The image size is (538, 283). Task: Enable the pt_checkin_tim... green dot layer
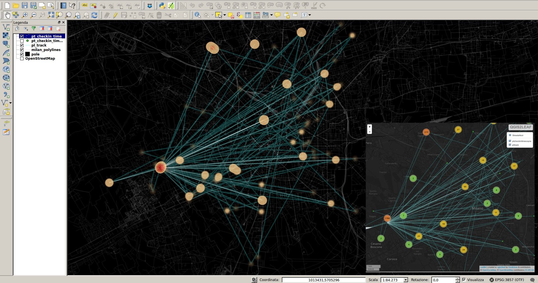22,41
